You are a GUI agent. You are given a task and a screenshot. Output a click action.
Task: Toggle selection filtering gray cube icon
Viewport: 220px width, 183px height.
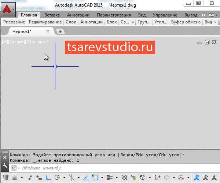coord(167,178)
